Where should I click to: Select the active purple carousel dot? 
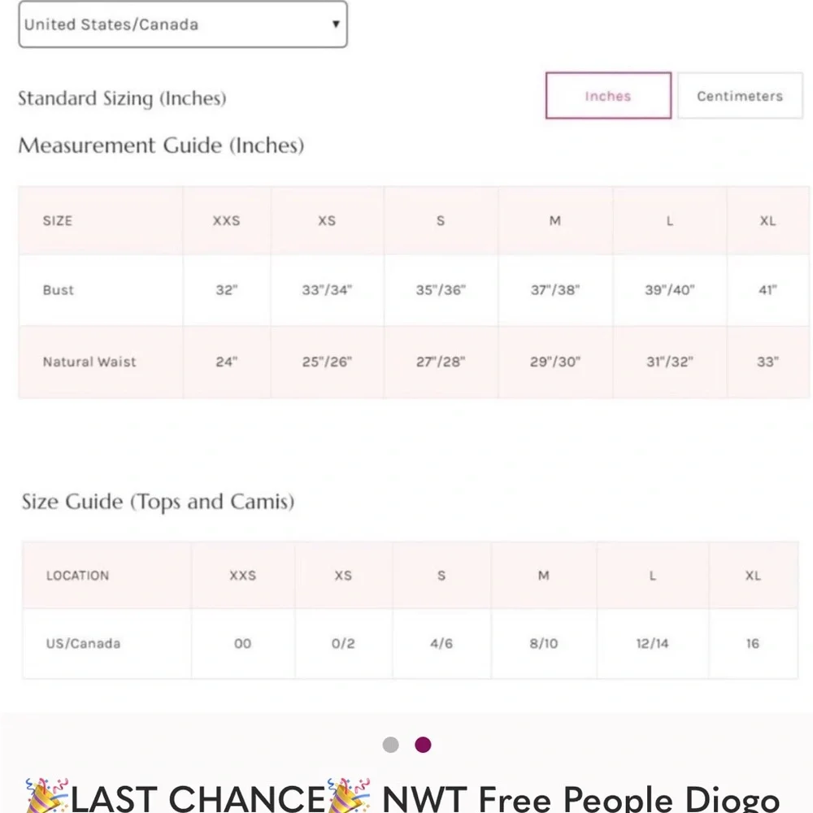(423, 745)
